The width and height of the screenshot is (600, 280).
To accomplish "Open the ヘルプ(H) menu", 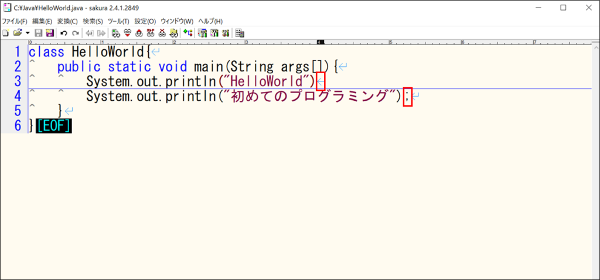I will click(210, 22).
